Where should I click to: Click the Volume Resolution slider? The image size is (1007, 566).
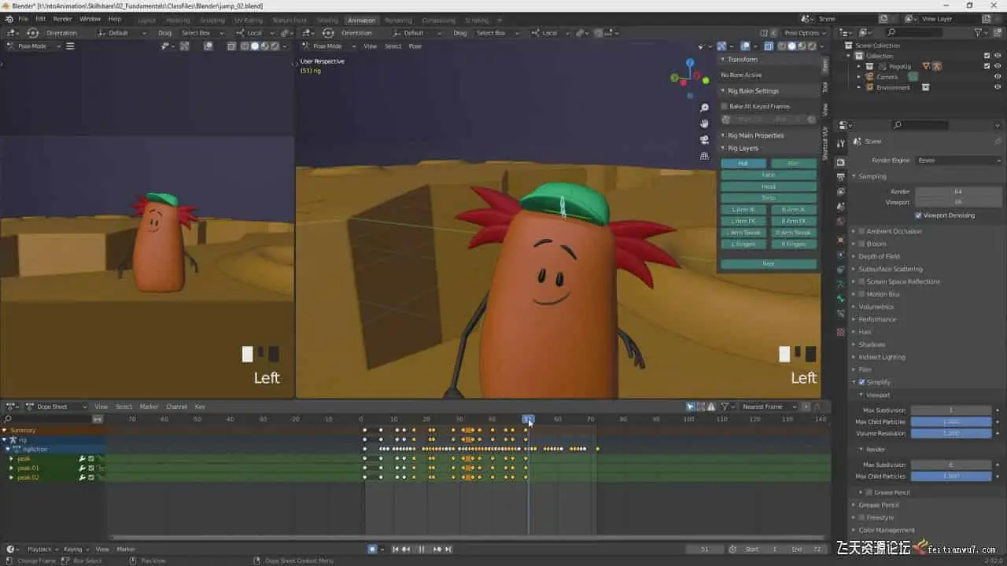click(950, 433)
